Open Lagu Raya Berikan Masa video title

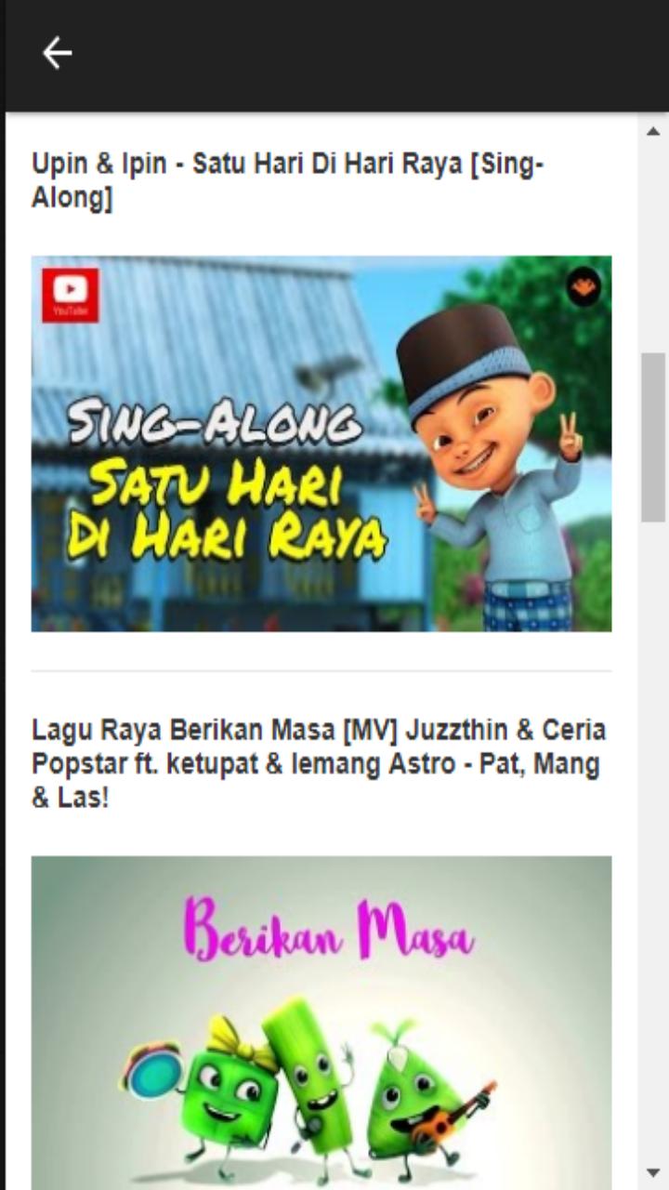pyautogui.click(x=319, y=764)
